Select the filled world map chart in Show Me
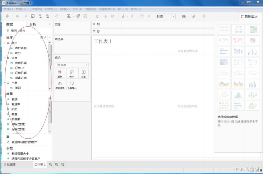263x174 pixels. click(238, 40)
